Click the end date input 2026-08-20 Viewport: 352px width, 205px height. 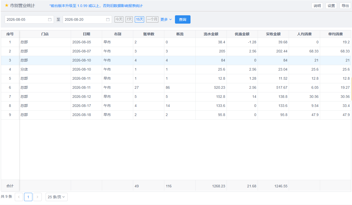click(87, 19)
